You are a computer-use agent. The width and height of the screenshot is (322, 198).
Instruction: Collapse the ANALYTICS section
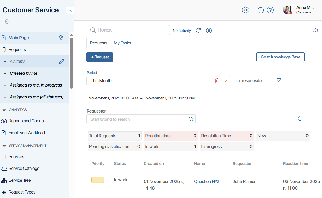[x=4, y=110]
